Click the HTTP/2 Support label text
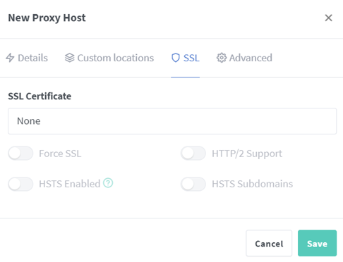The width and height of the screenshot is (343, 262). point(247,154)
